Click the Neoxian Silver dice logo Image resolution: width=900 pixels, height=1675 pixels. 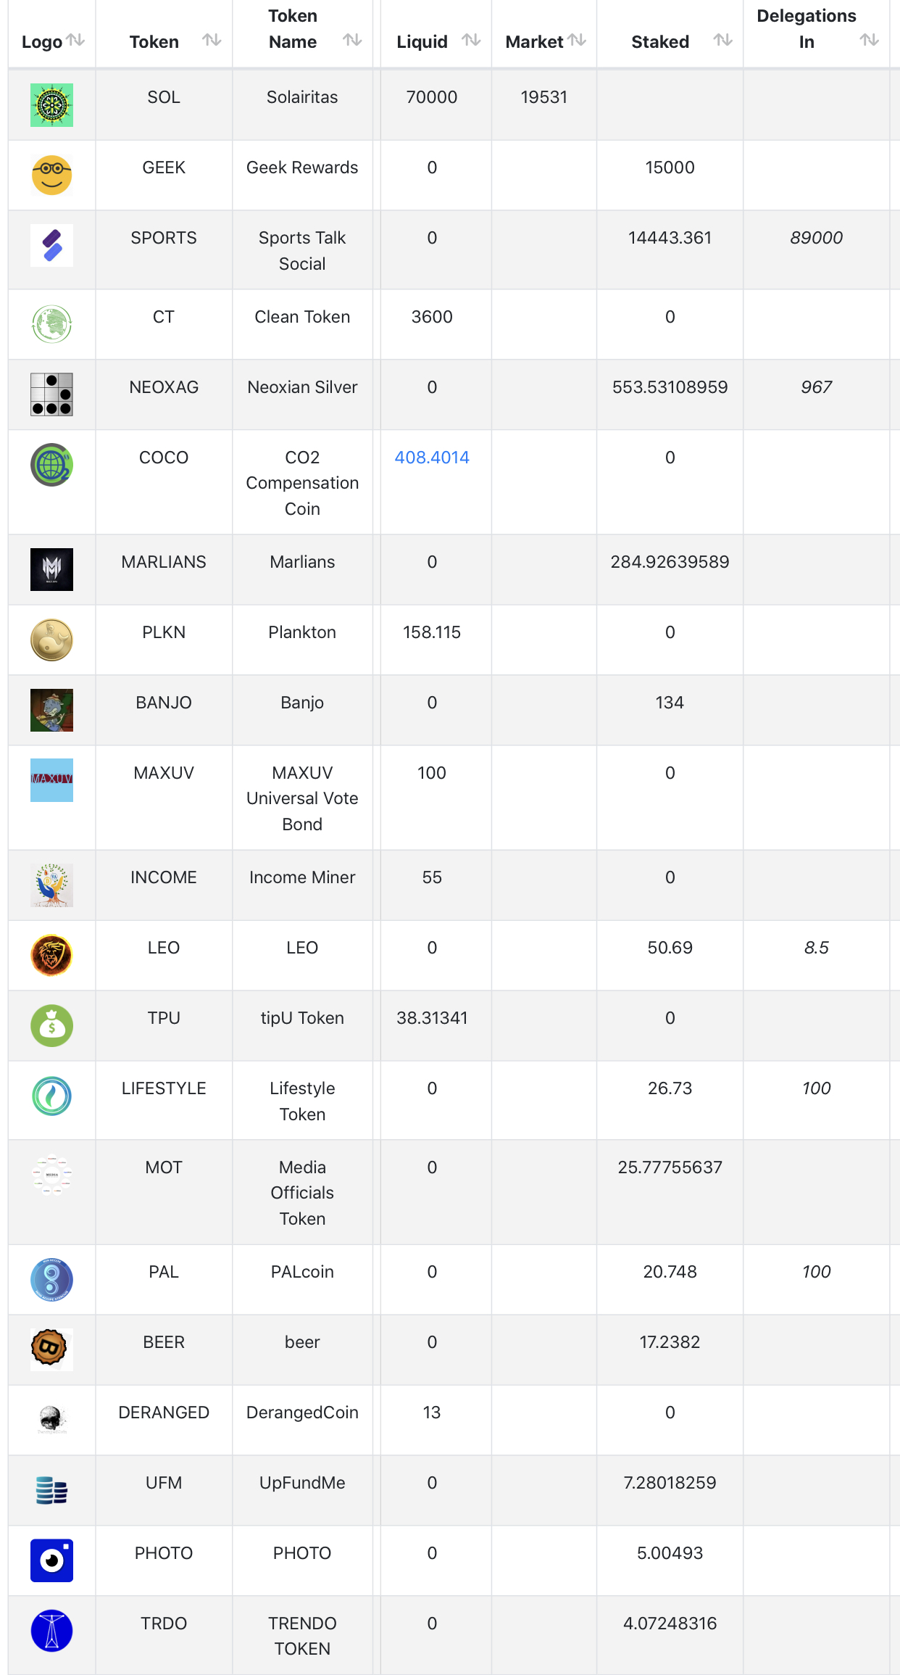pos(51,394)
